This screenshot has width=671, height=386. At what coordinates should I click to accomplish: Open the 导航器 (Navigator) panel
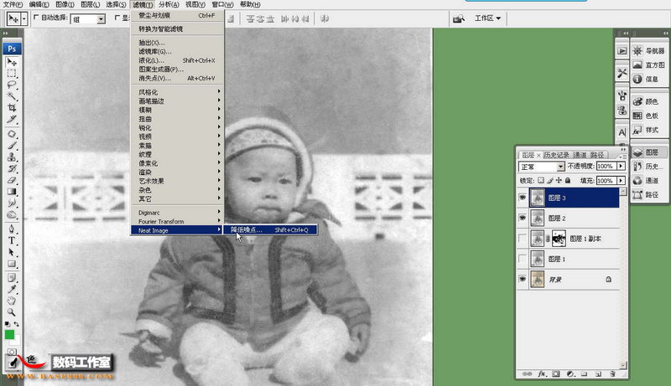point(649,51)
